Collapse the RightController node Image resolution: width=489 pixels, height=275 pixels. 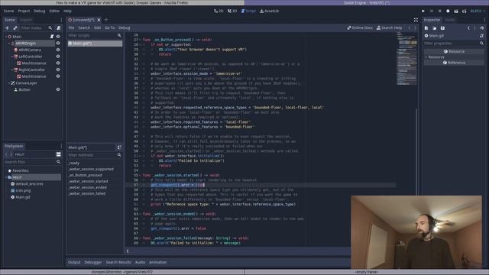click(x=12, y=70)
